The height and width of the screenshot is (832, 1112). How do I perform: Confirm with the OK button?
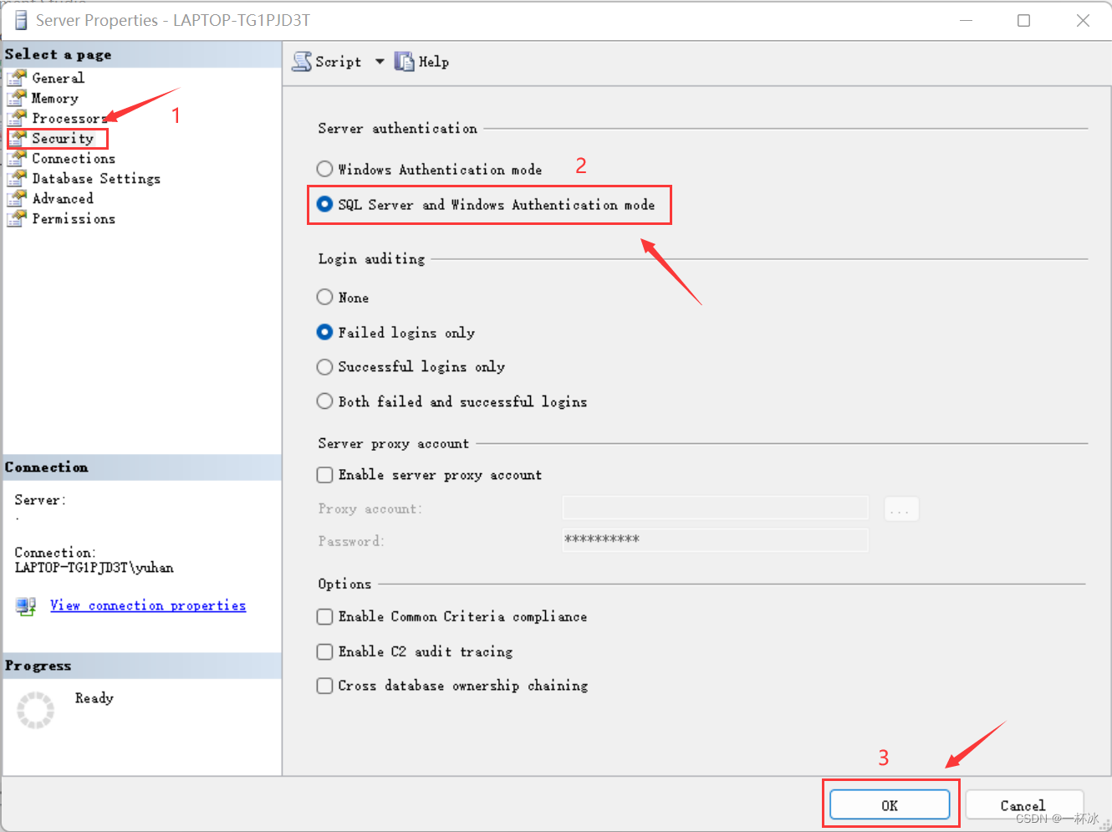890,805
